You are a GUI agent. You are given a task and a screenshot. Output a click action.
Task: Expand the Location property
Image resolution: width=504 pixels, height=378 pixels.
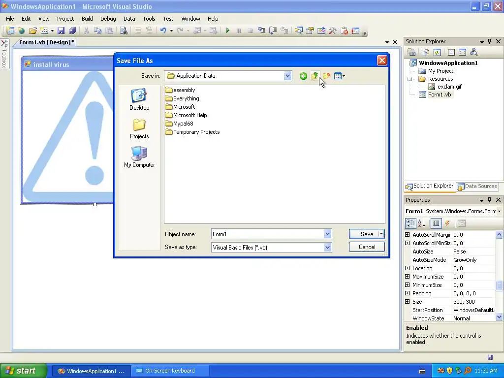(407, 268)
